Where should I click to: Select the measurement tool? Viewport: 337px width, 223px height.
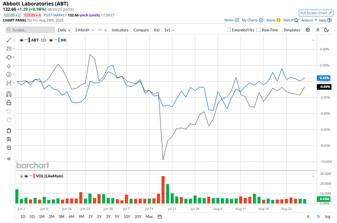pyautogui.click(x=9, y=83)
